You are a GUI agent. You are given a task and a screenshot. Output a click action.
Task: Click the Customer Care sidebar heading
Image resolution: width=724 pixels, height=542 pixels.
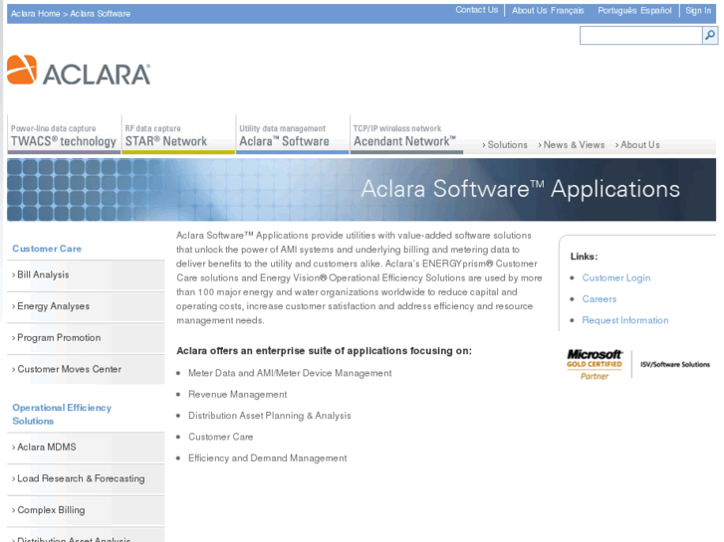pyautogui.click(x=47, y=249)
